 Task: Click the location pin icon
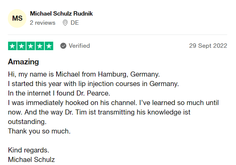point(65,23)
